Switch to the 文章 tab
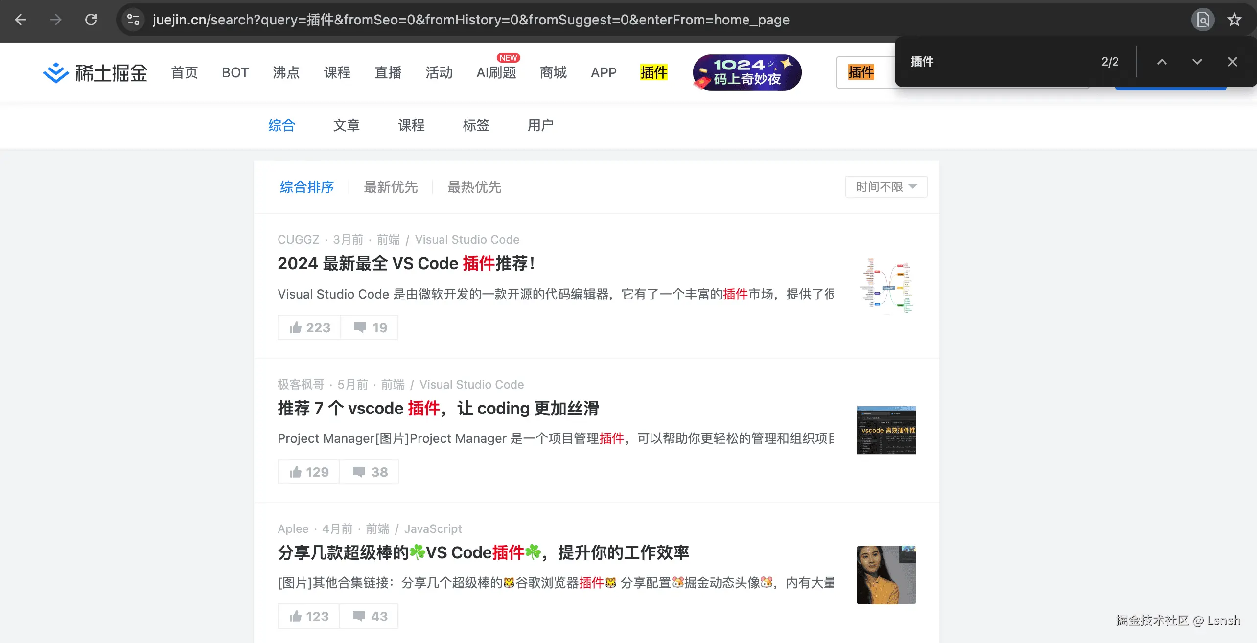The width and height of the screenshot is (1257, 643). pos(346,125)
